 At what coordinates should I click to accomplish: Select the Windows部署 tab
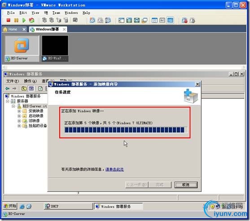point(47,29)
